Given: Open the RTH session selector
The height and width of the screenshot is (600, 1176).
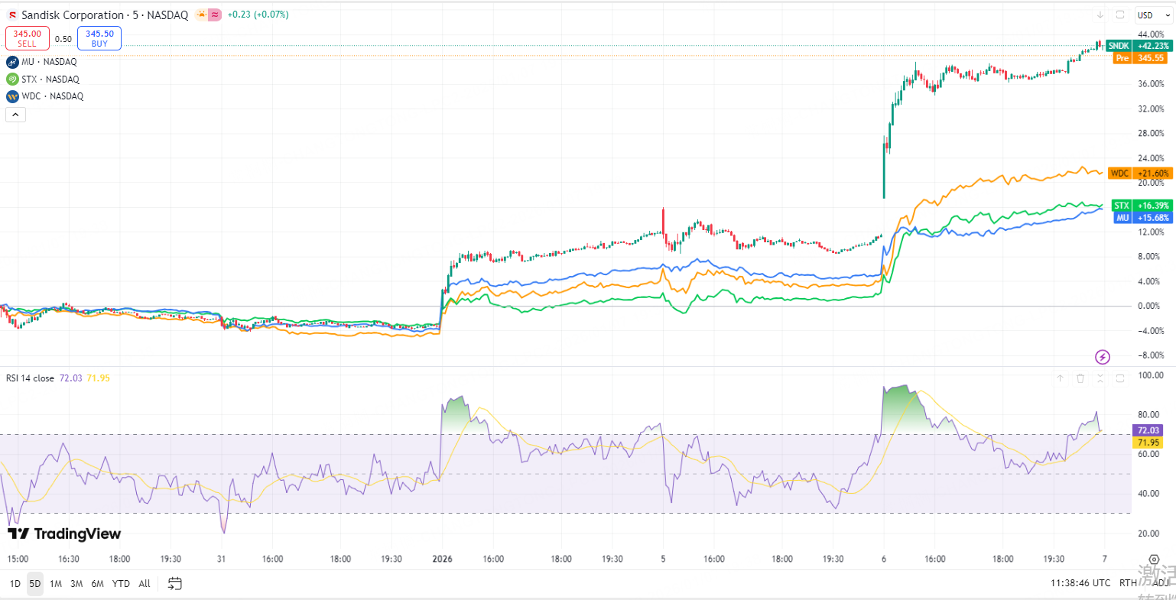Looking at the screenshot, I should [x=1128, y=582].
